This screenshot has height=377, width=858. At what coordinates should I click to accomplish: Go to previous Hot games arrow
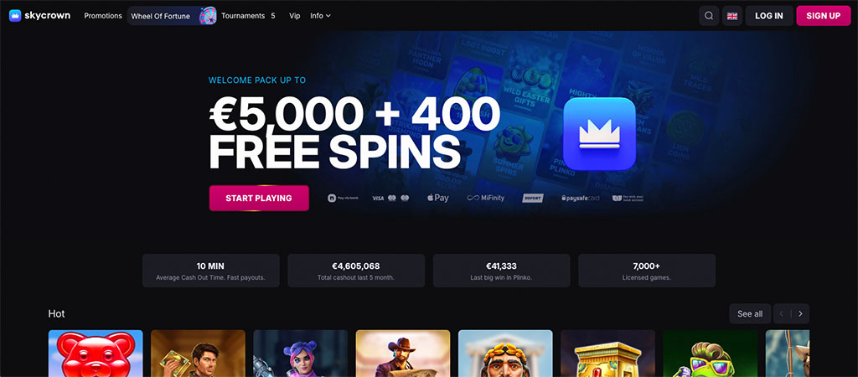click(x=782, y=313)
